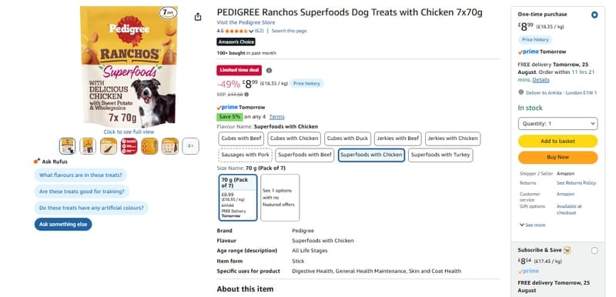
Task: Choose the Superfoods with Turkey flavour
Action: [x=440, y=155]
